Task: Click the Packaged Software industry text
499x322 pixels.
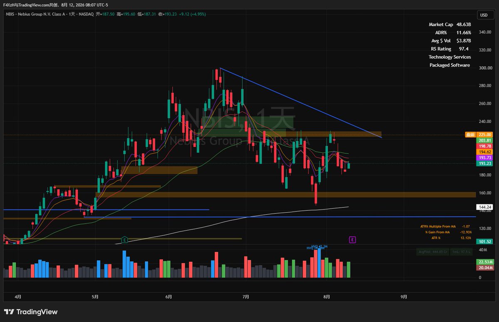Action: point(450,65)
